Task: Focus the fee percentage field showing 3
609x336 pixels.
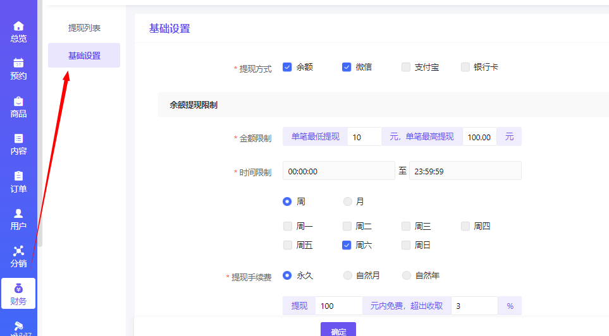Action: coord(474,306)
